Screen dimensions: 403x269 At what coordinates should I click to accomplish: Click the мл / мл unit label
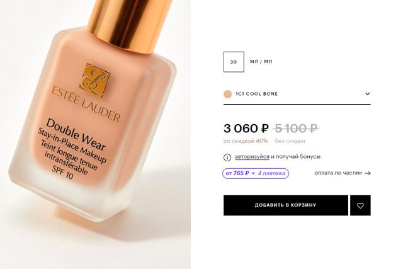point(261,62)
